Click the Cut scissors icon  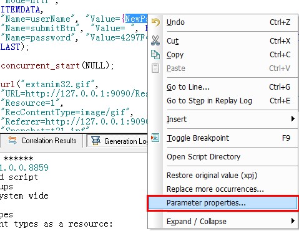tap(155, 40)
